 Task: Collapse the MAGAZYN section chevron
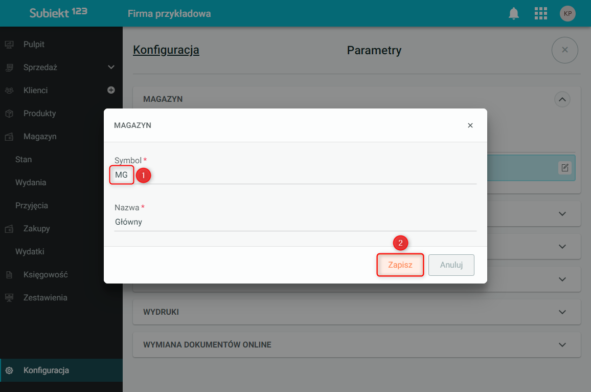[x=562, y=100]
